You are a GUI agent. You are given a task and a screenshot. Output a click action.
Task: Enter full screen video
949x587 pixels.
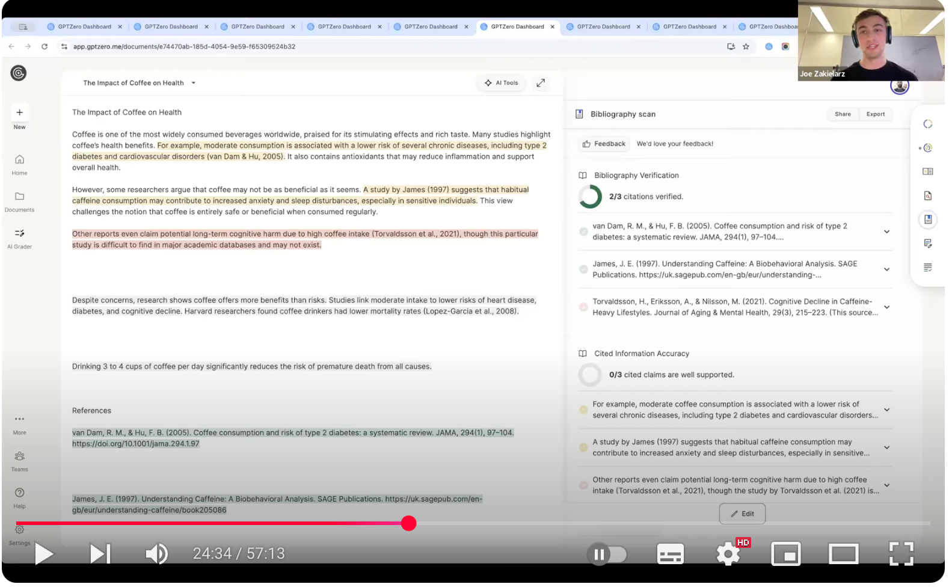(x=901, y=554)
